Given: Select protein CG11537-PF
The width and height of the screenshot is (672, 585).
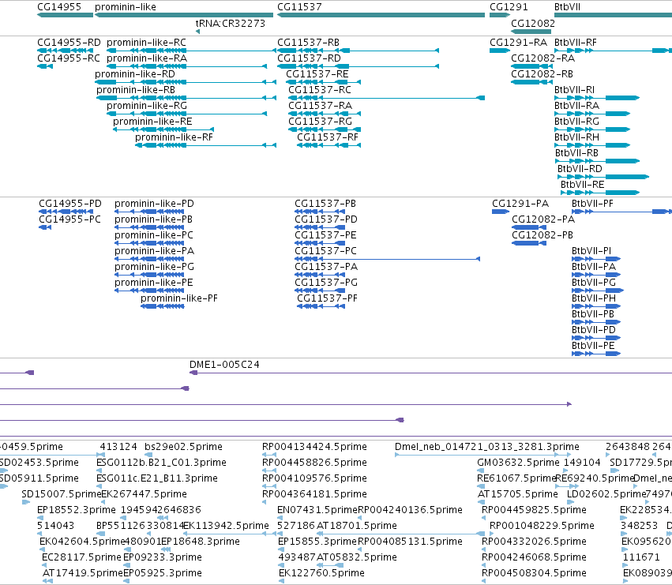Looking at the screenshot, I should coord(327,298).
